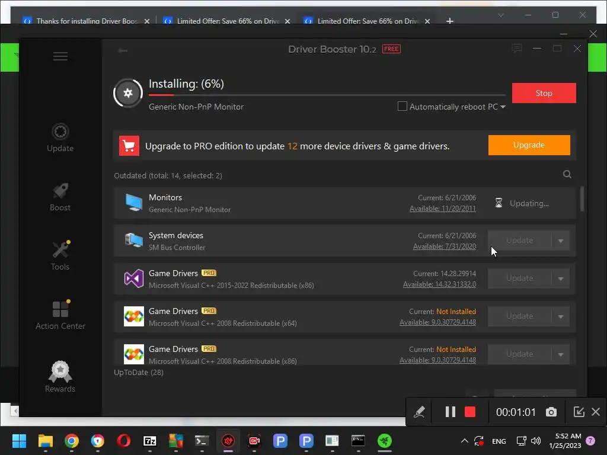Switch to 'Thanks for installing Driver Booster' tab
This screenshot has height=455, width=607.
[87, 21]
